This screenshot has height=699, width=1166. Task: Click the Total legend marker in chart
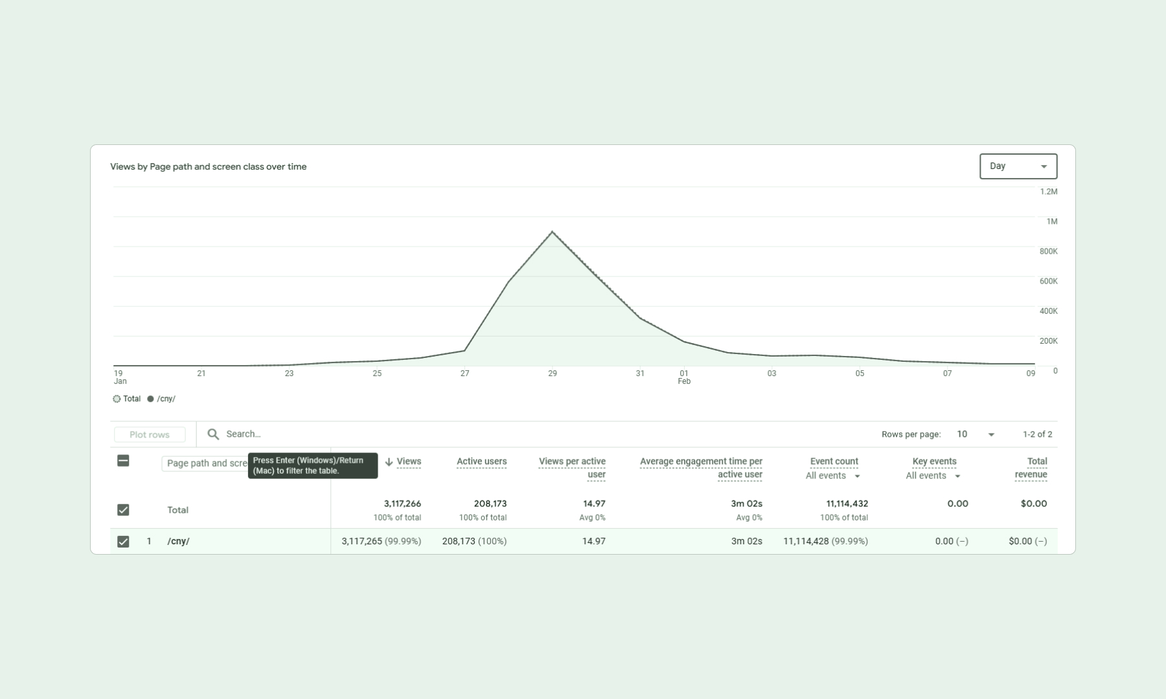pyautogui.click(x=117, y=399)
